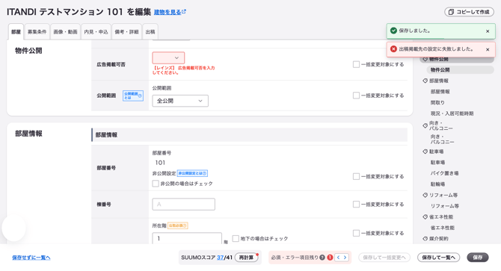Click the dark 保存 button

pyautogui.click(x=478, y=258)
